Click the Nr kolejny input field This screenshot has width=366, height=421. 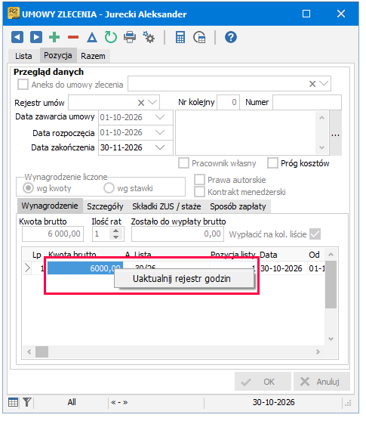coord(228,102)
